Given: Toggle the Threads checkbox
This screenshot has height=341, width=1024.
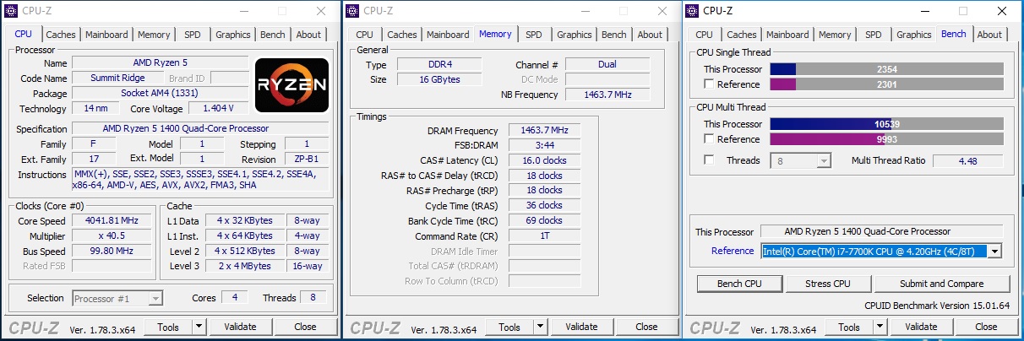Looking at the screenshot, I should 709,160.
